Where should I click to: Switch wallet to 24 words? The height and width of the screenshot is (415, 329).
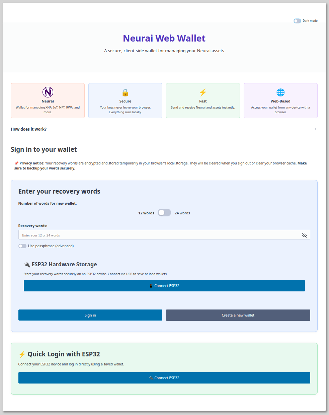(164, 212)
